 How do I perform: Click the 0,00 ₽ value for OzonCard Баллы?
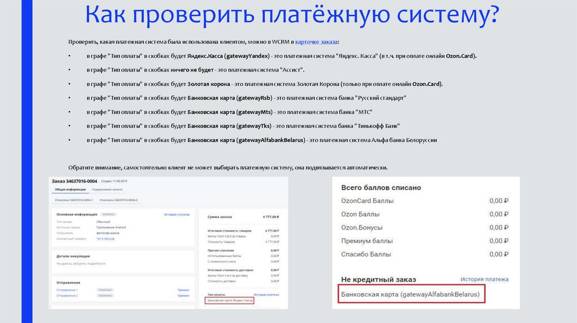(x=499, y=201)
